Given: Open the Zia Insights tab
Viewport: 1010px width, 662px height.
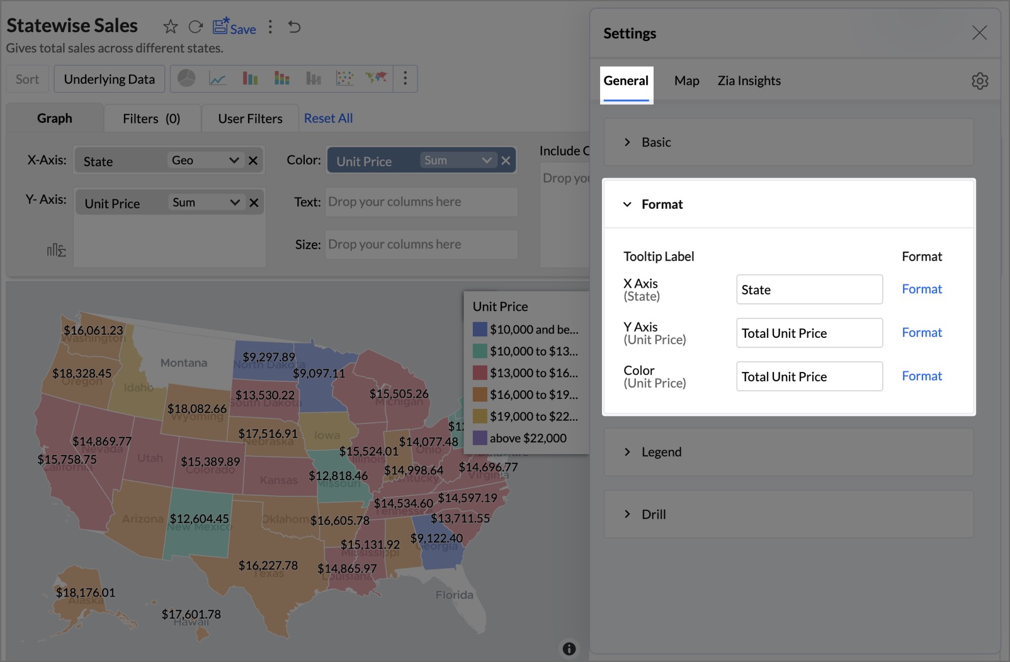Looking at the screenshot, I should [749, 81].
